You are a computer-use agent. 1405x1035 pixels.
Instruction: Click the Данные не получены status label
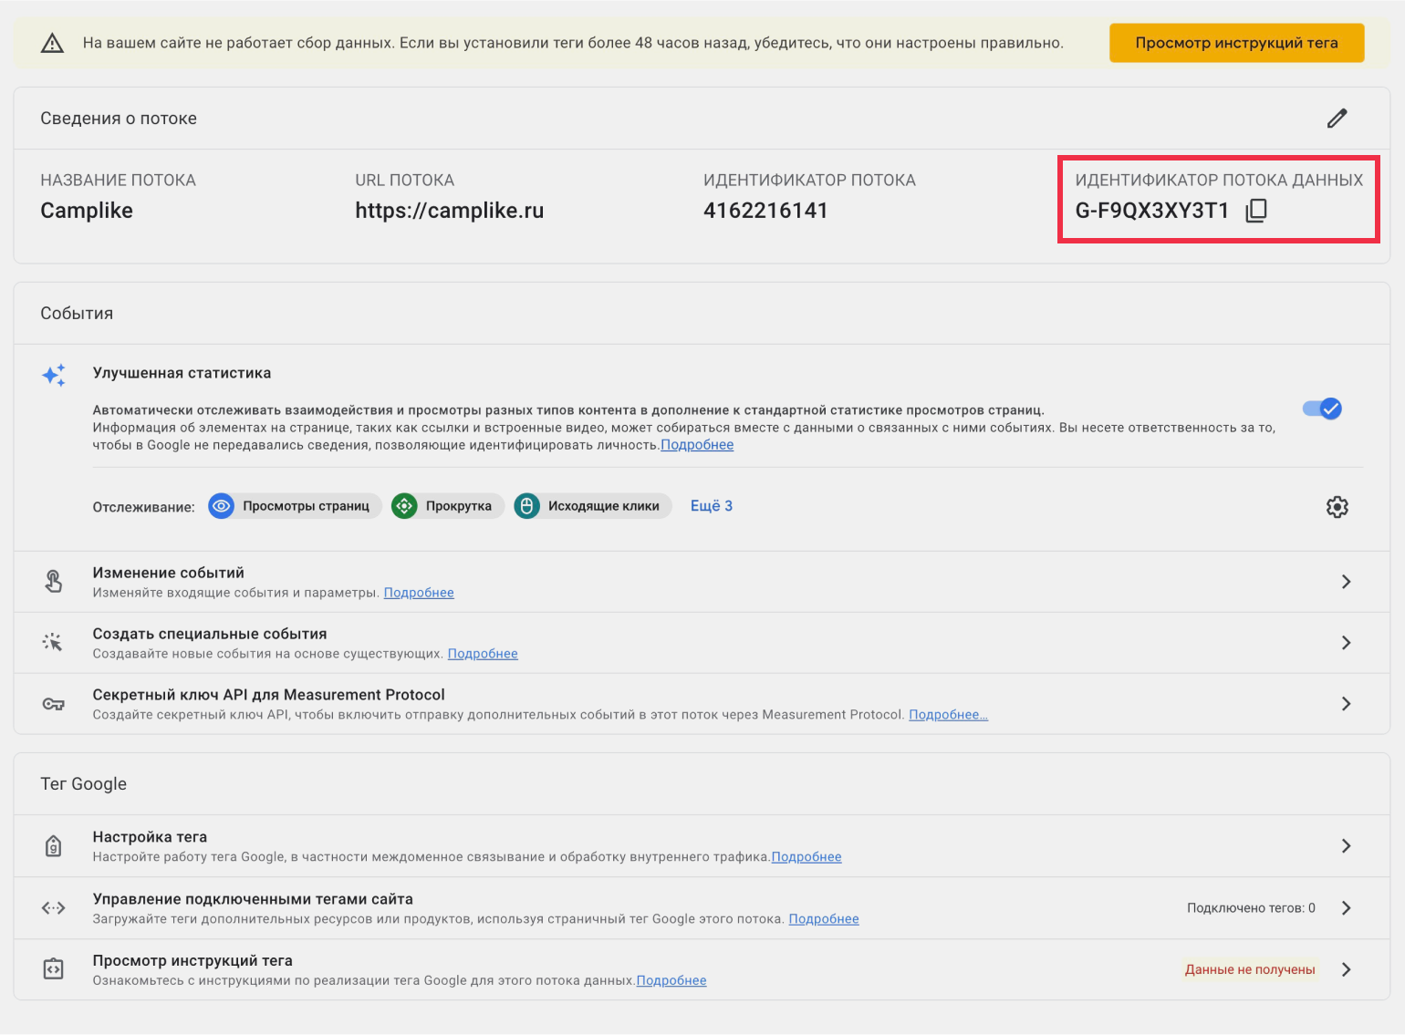1250,969
